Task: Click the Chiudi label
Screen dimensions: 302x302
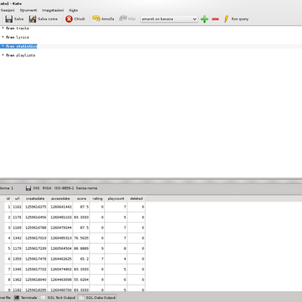Action: point(79,19)
